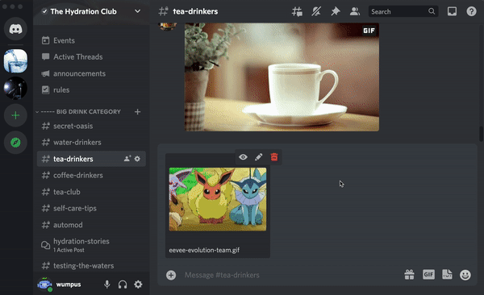Click tea-drinkers channel title in header
The image size is (484, 295).
(195, 11)
